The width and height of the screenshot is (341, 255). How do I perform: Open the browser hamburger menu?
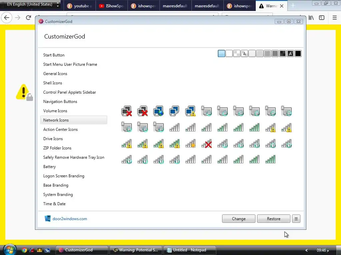[335, 18]
